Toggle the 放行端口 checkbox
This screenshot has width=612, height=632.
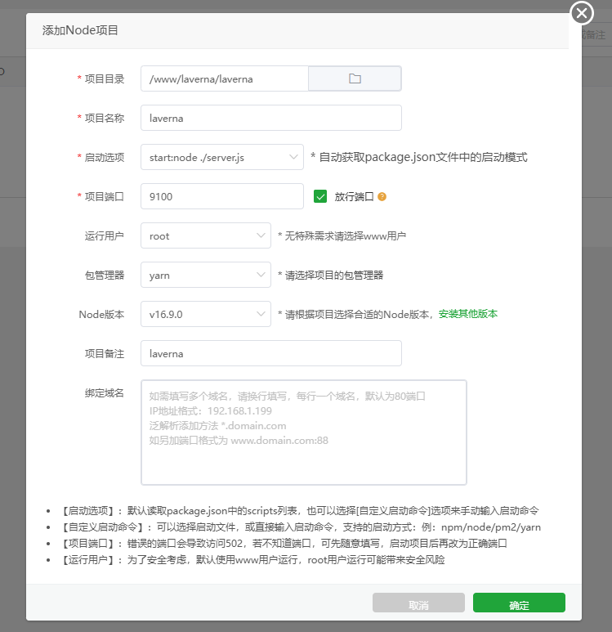[x=320, y=197]
